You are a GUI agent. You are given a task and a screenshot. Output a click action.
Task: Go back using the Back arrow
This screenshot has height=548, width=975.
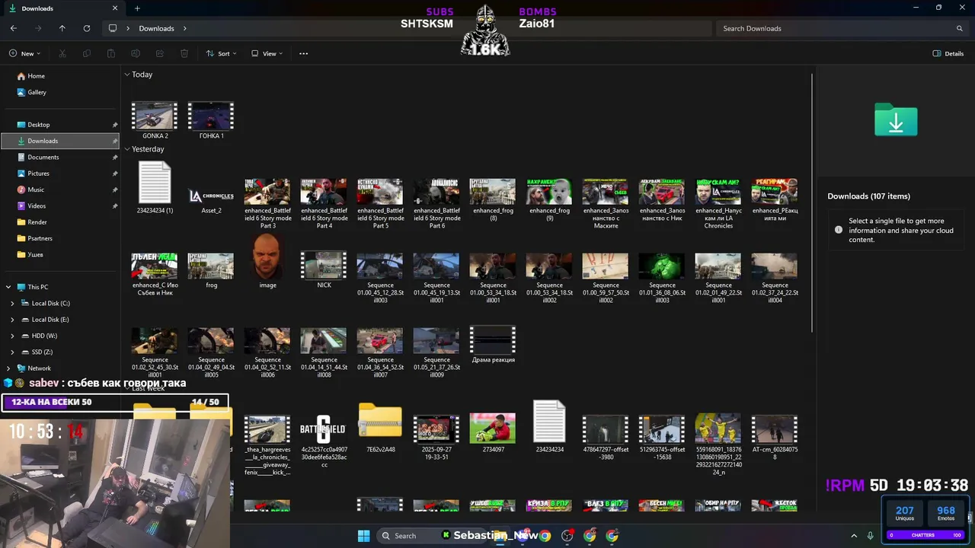14,28
